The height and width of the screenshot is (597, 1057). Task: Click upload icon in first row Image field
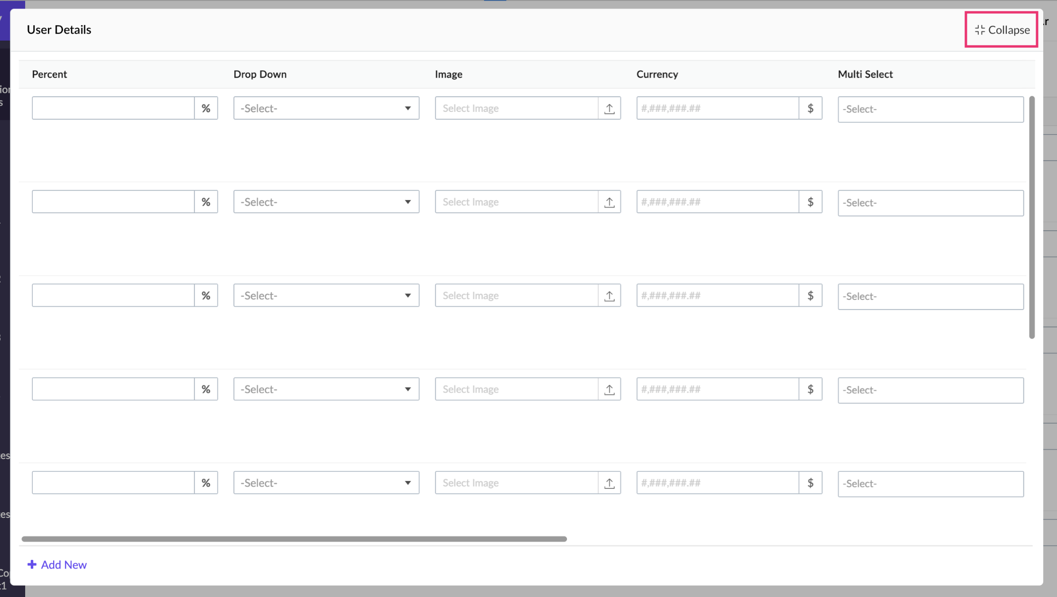click(609, 109)
